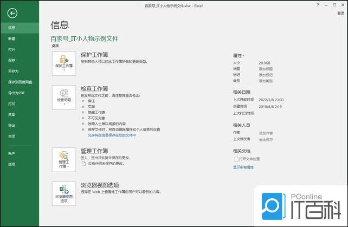Viewport: 348px width, 227px height.
Task: Select 保存到百度网盘 in the sidebar
Action: 20,82
